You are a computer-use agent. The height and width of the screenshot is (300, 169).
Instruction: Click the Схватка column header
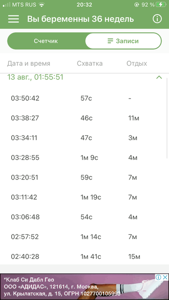90,64
